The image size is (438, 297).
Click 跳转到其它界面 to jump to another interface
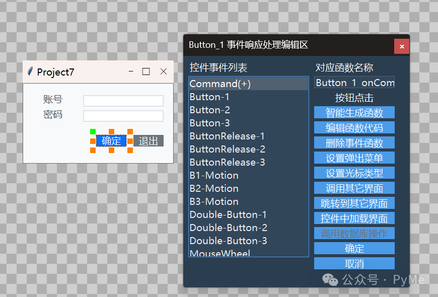click(354, 203)
